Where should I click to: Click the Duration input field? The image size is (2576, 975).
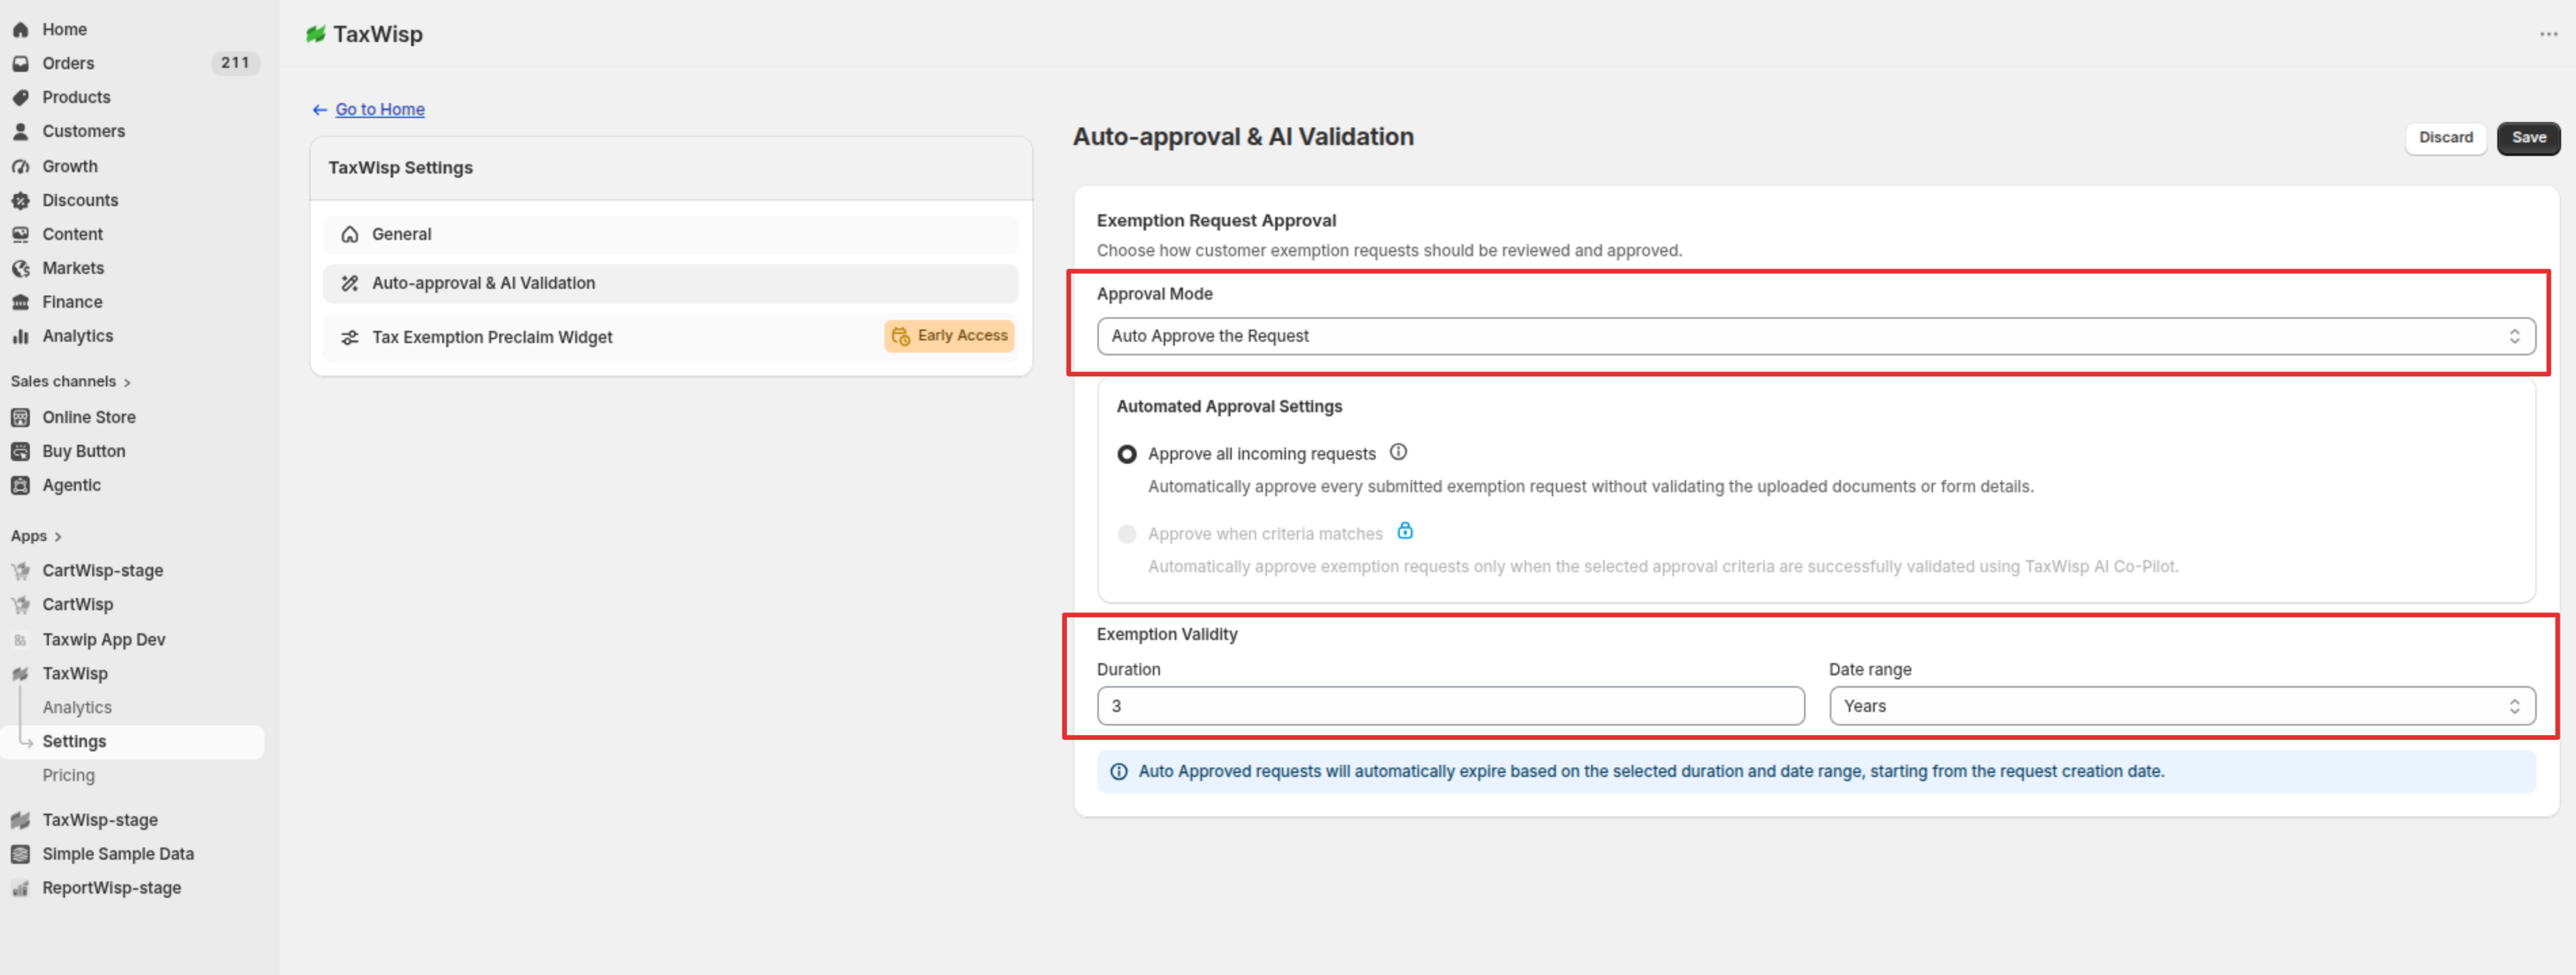1450,706
